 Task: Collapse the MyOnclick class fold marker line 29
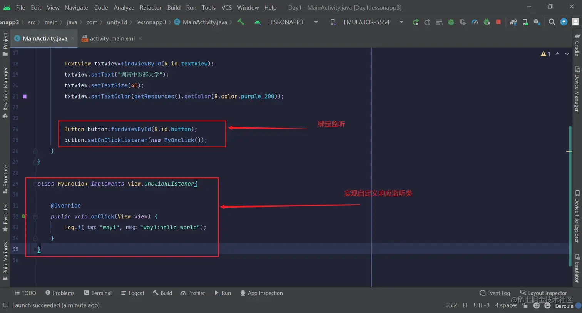pyautogui.click(x=35, y=184)
